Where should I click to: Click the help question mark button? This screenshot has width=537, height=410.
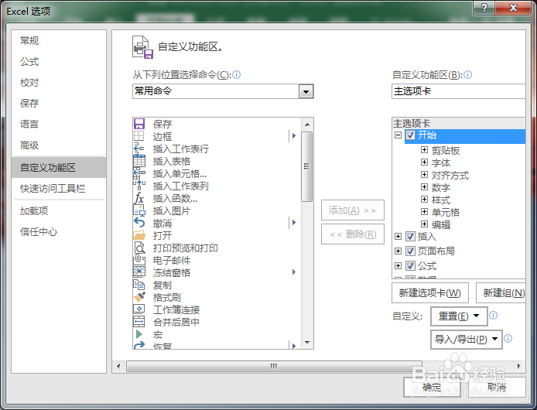(484, 8)
